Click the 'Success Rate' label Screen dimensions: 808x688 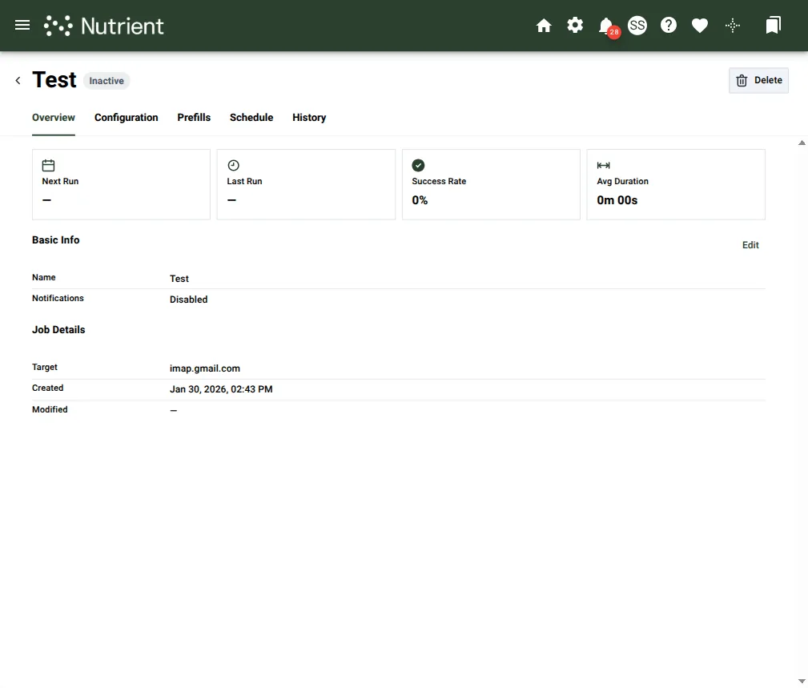tap(439, 181)
